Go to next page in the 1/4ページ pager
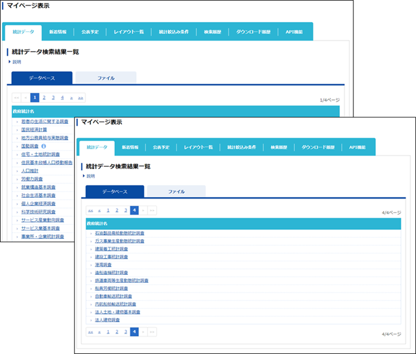Viewport: 416px width, 354px height. tap(72, 98)
